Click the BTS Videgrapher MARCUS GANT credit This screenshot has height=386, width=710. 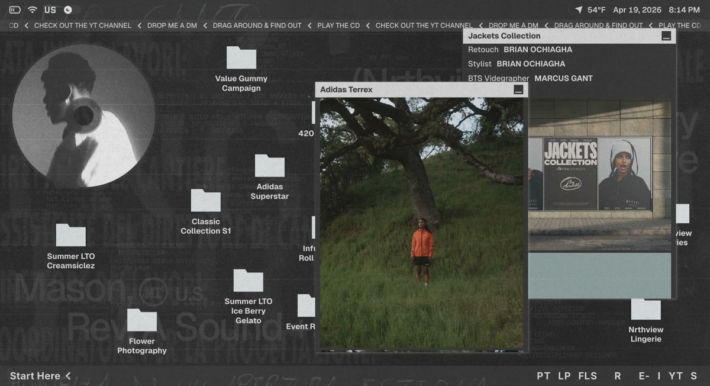pos(530,78)
